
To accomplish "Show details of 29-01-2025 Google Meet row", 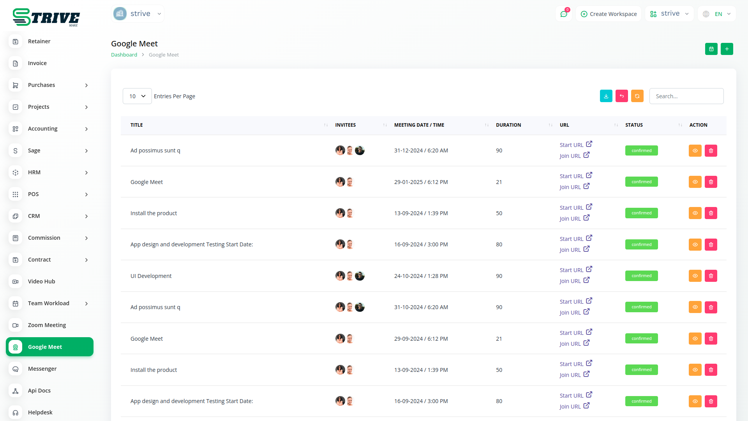I will pos(695,182).
